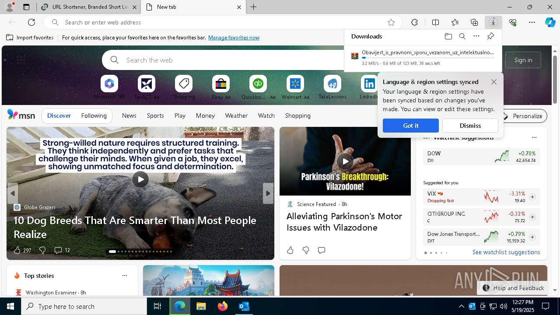The width and height of the screenshot is (560, 315).
Task: Open the profile icon in title bar
Action: click(x=9, y=7)
